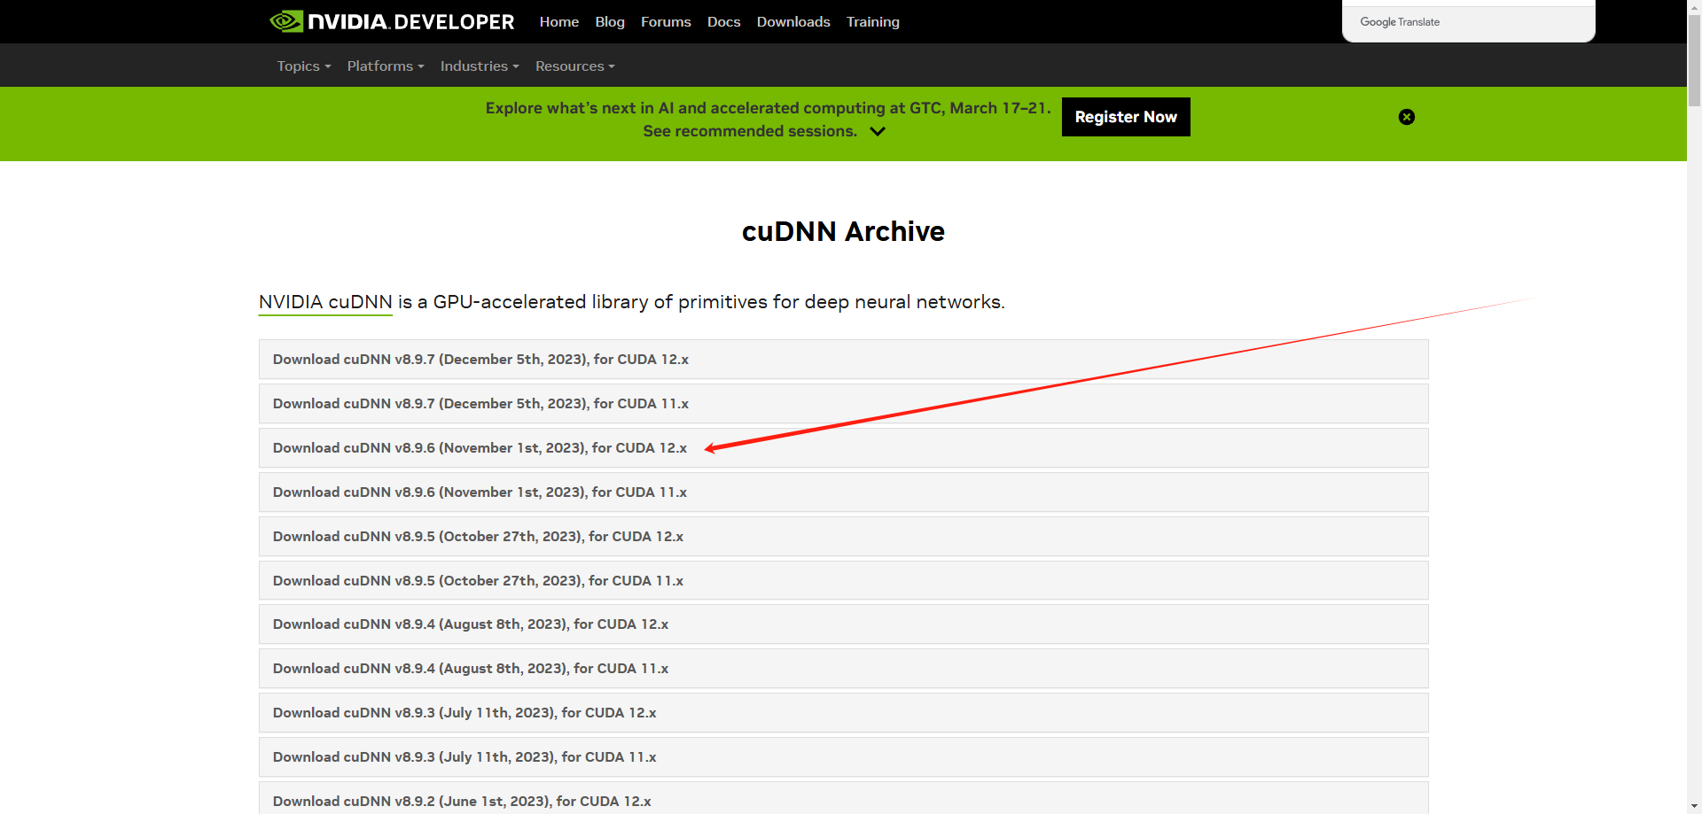The width and height of the screenshot is (1702, 814).
Task: Go to the Home menu item
Action: click(558, 22)
